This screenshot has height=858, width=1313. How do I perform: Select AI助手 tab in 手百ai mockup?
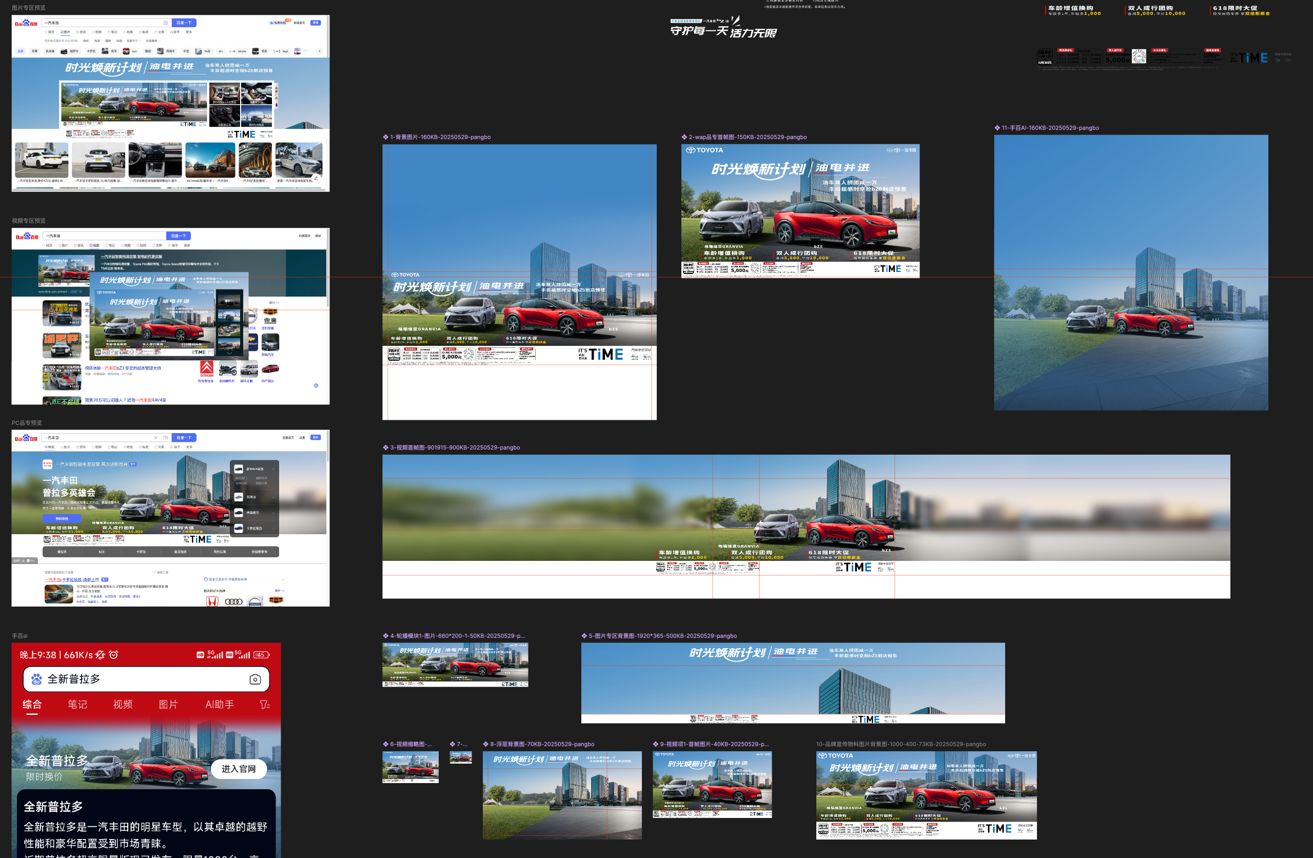point(220,705)
